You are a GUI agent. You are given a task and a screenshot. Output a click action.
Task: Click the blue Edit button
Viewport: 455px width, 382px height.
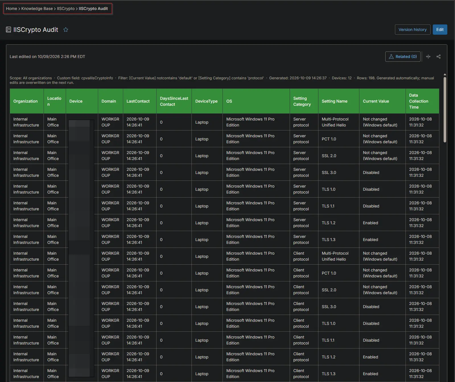pyautogui.click(x=440, y=30)
